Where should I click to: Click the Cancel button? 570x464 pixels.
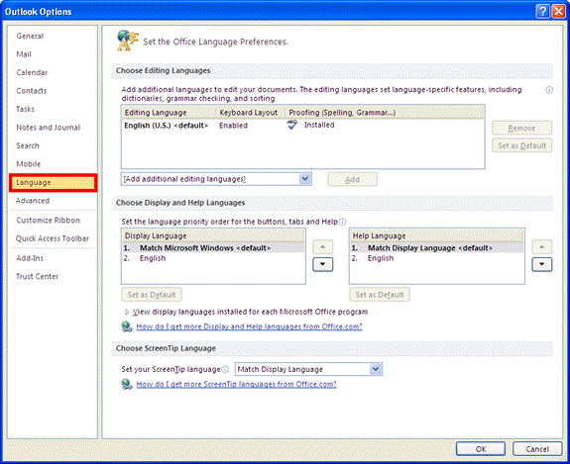[x=537, y=449]
